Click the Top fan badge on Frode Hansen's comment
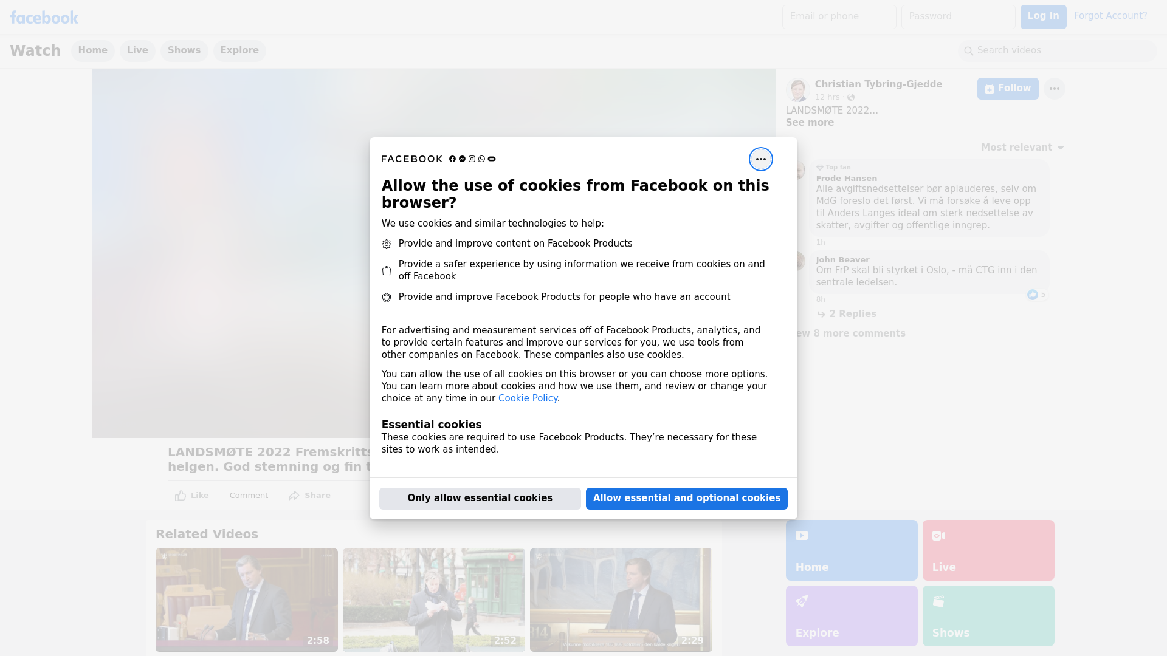Screen dimensions: 1167x656 833,167
